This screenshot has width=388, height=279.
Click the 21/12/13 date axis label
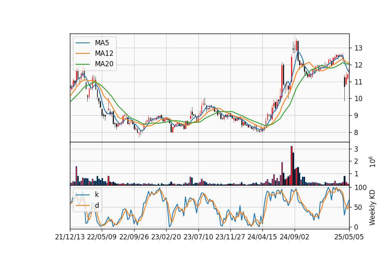tap(70, 237)
